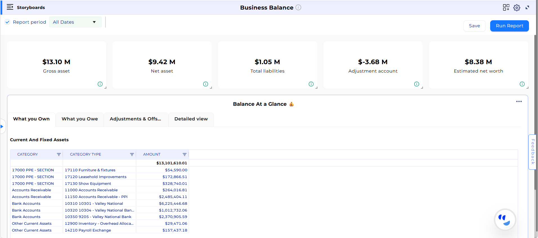Open the Storyboards hamburger menu icon
The height and width of the screenshot is (238, 538).
coord(10,7)
